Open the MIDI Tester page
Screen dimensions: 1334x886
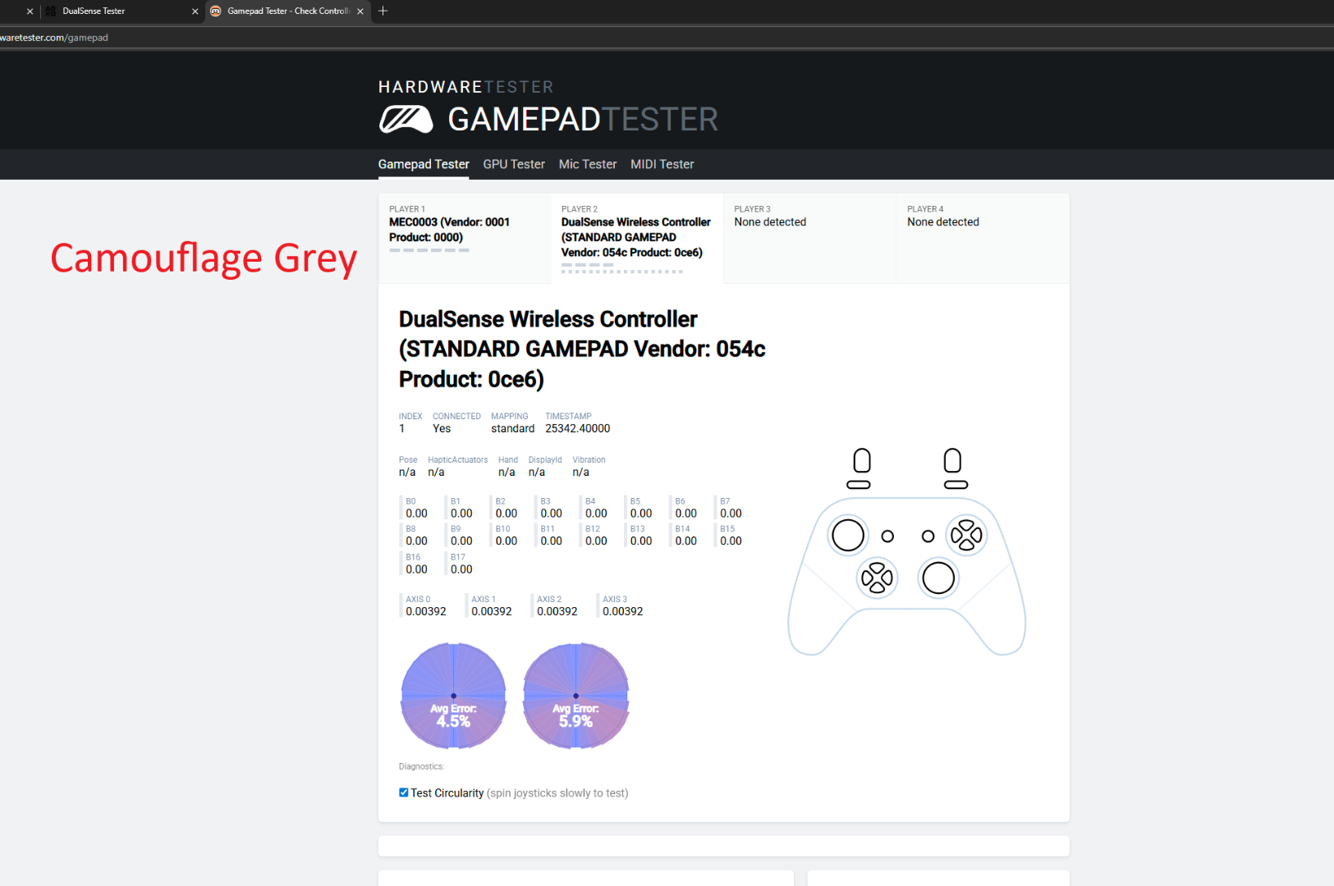coord(662,164)
